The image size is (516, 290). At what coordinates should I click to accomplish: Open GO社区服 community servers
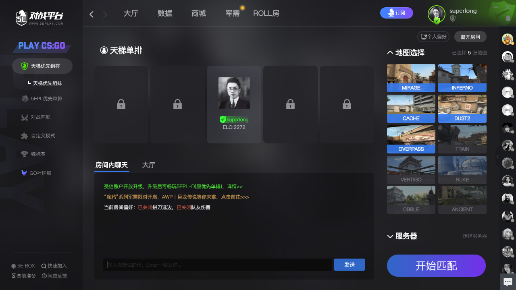(37, 173)
